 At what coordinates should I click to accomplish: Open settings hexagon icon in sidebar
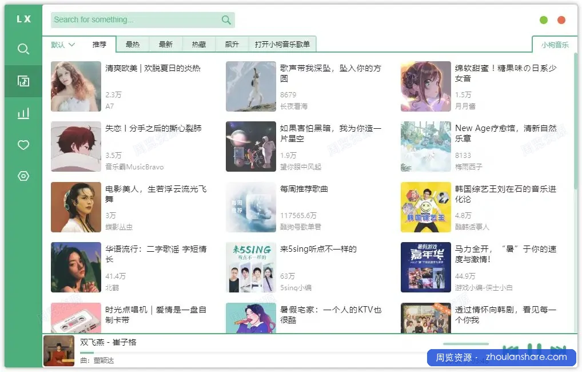tap(23, 176)
